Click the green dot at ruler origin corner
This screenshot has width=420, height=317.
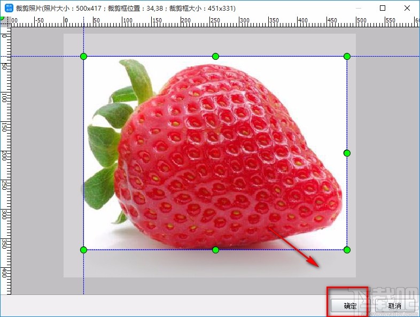(2, 18)
